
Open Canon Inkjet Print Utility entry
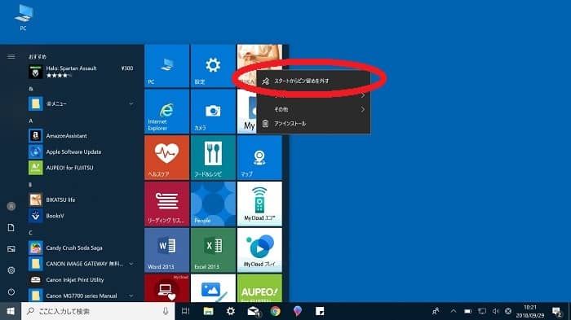pyautogui.click(x=82, y=279)
